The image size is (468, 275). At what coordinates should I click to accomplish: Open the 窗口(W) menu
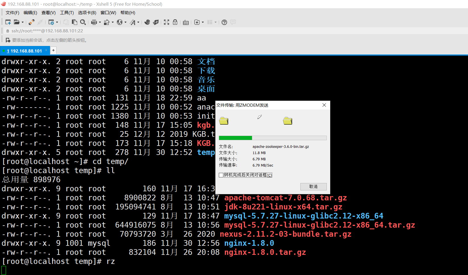click(x=108, y=13)
